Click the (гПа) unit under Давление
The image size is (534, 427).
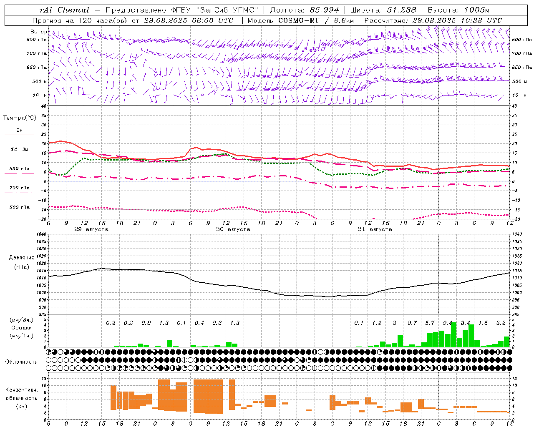click(22, 267)
